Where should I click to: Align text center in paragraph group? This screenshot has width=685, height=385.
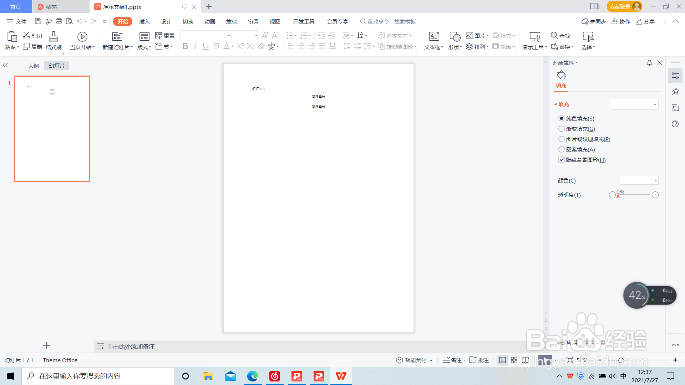pos(301,46)
